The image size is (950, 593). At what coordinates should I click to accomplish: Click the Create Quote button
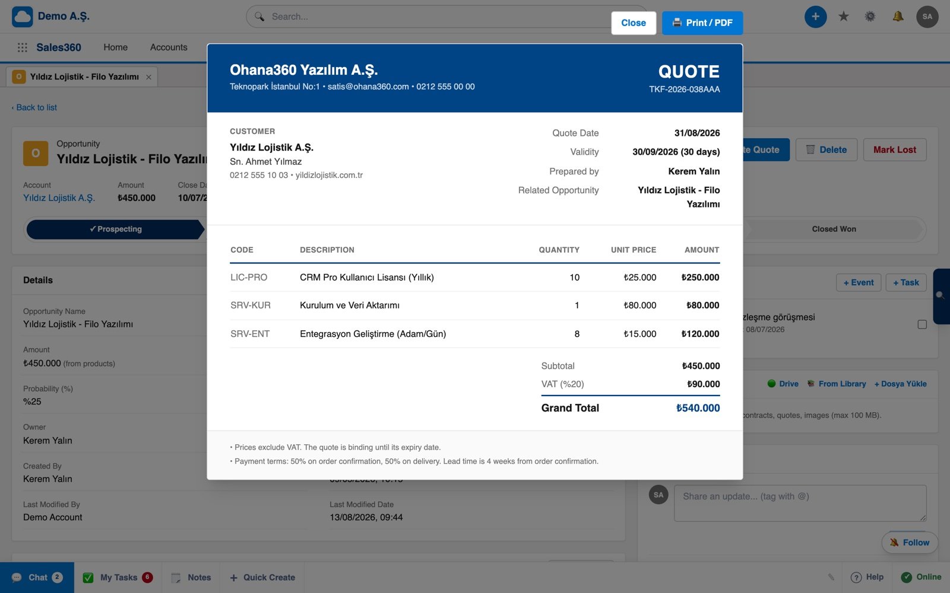pos(766,150)
